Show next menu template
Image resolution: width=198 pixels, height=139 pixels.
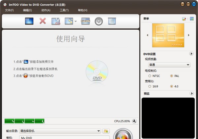189,35
